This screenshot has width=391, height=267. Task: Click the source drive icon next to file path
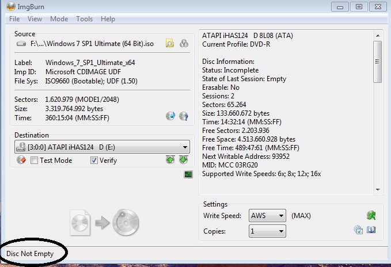[x=21, y=44]
